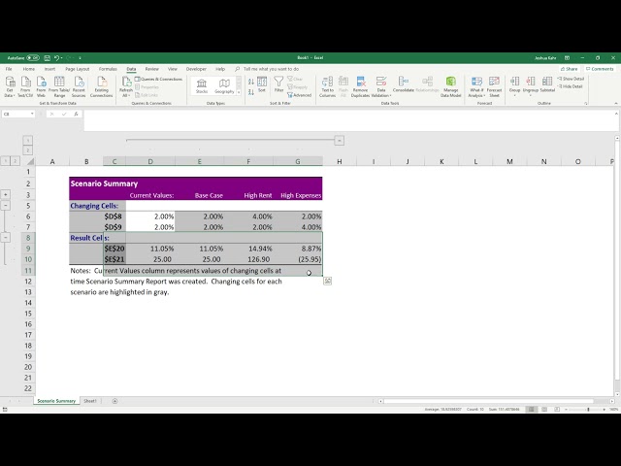Open Queries & Connections pane
Viewport: 621px width, 466px height.
[159, 80]
